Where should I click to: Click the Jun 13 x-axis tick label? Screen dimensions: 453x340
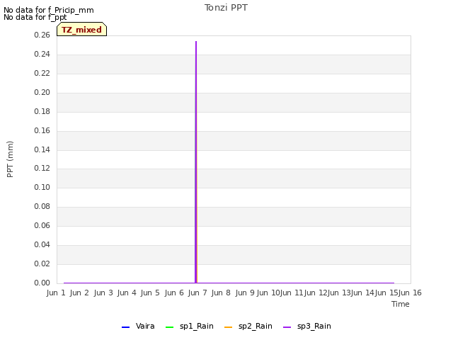point(339,293)
